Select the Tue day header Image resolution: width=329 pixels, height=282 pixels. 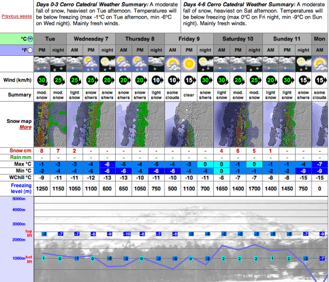(x=50, y=39)
